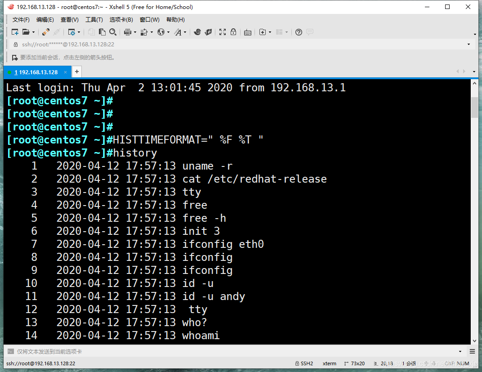482x372 pixels.
Task: Click the terminal scroll down arrow
Action: coord(474,341)
